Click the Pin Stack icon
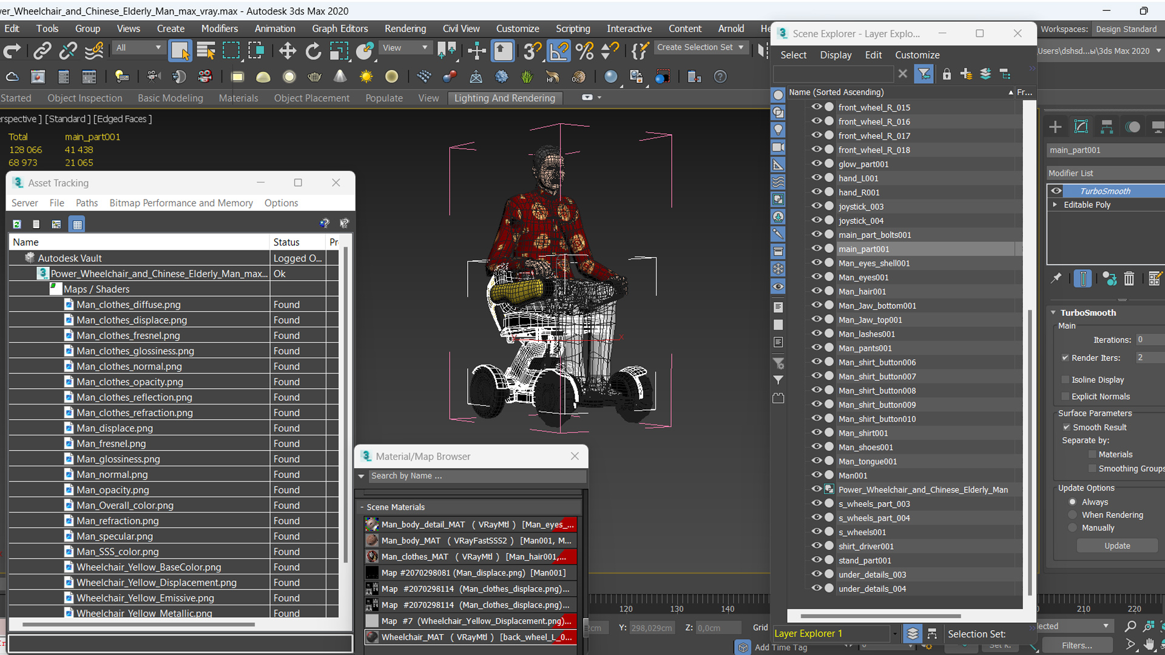 click(x=1056, y=278)
